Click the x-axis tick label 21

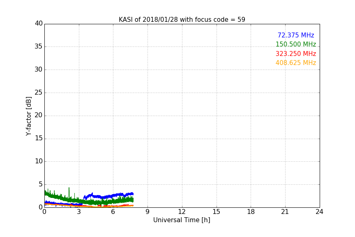[285, 212]
